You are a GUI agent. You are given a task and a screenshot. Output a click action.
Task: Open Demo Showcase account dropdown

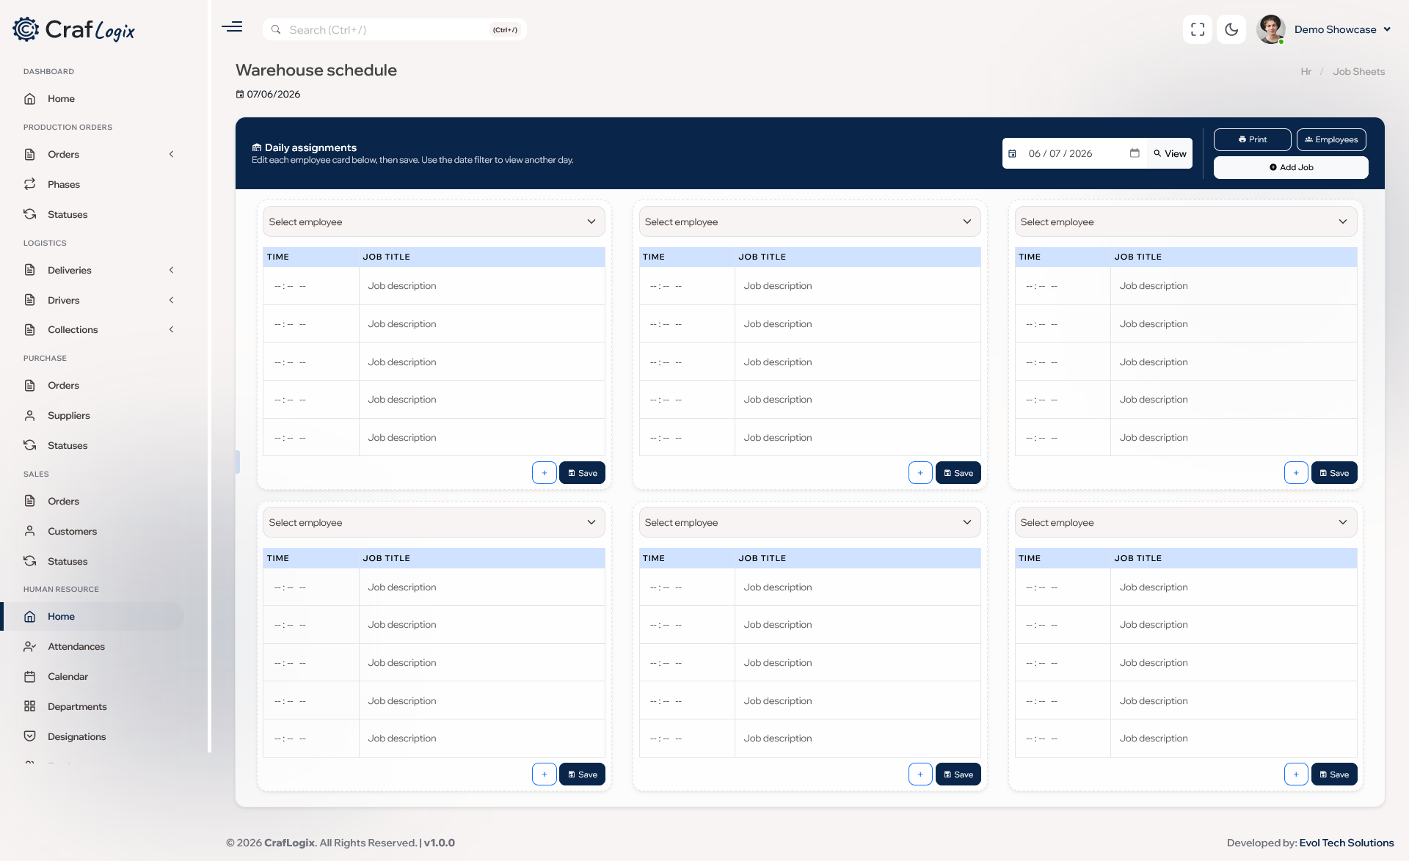click(1342, 29)
